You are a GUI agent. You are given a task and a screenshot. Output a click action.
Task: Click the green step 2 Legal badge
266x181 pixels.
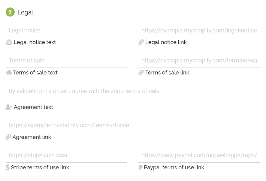pyautogui.click(x=10, y=12)
